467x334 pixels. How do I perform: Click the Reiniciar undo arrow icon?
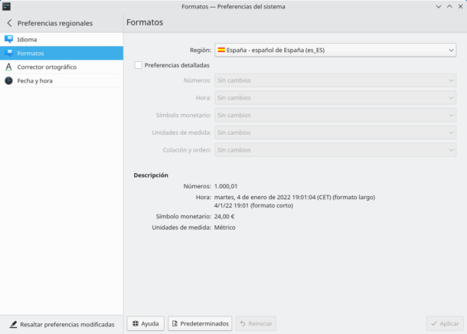243,323
